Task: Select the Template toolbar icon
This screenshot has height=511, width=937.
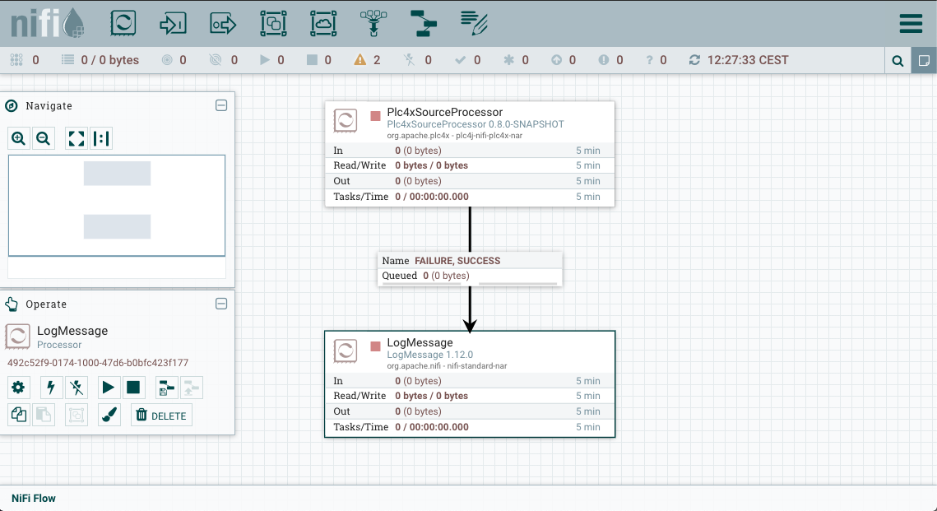Action: click(424, 23)
